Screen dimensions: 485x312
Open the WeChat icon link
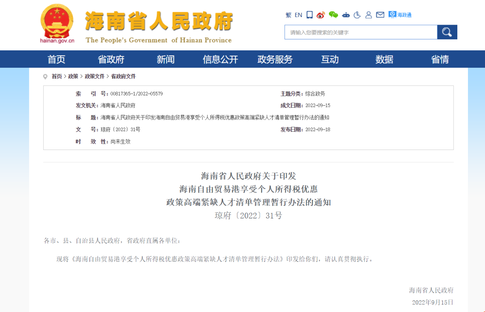tap(333, 15)
